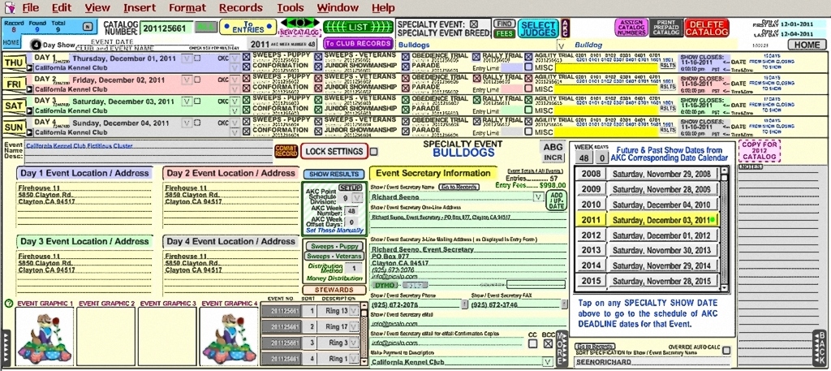Enable the CC checkbox
Screen dimensions: 831x371
coord(533,344)
